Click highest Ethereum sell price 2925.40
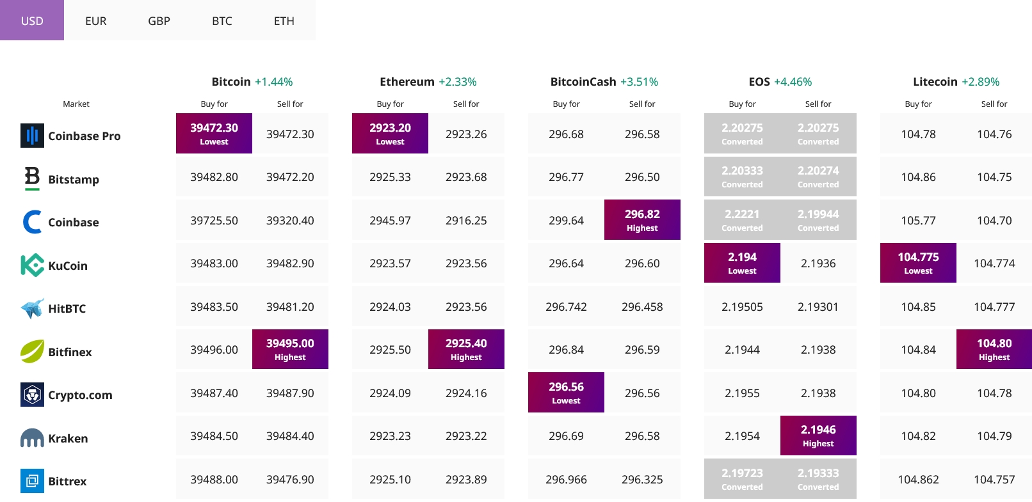The height and width of the screenshot is (502, 1032). [466, 349]
